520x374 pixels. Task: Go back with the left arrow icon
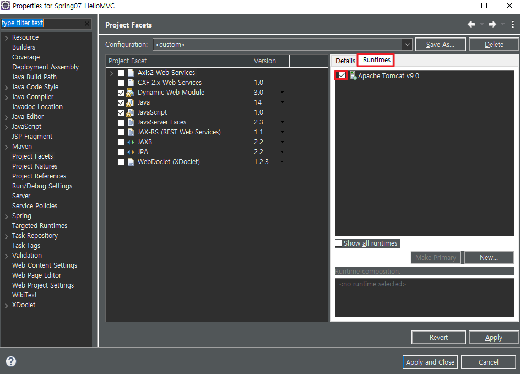click(472, 24)
